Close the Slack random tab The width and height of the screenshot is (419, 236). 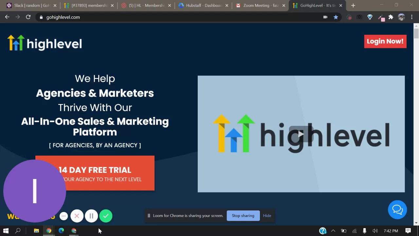point(55,6)
